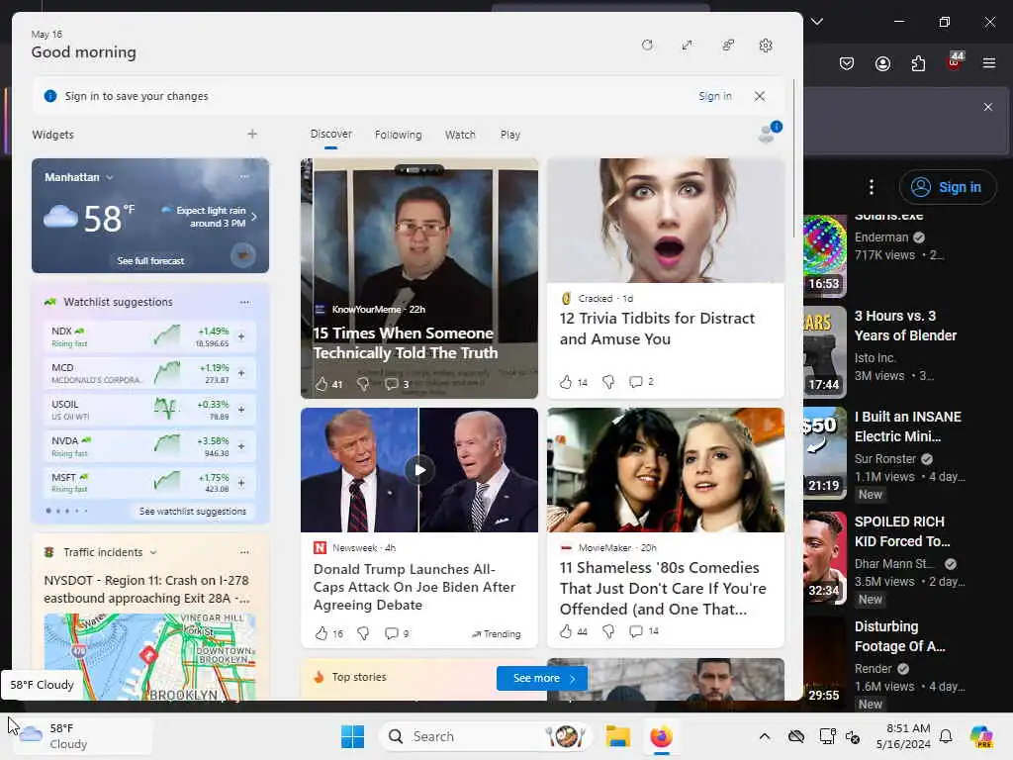The width and height of the screenshot is (1013, 760).
Task: Open Firefox extensions puzzle icon
Action: pyautogui.click(x=918, y=63)
